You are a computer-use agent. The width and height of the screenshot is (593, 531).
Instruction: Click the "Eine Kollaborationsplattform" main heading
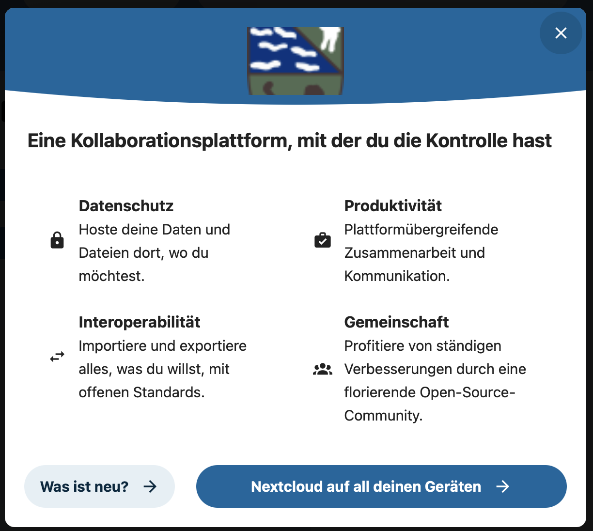pos(289,141)
